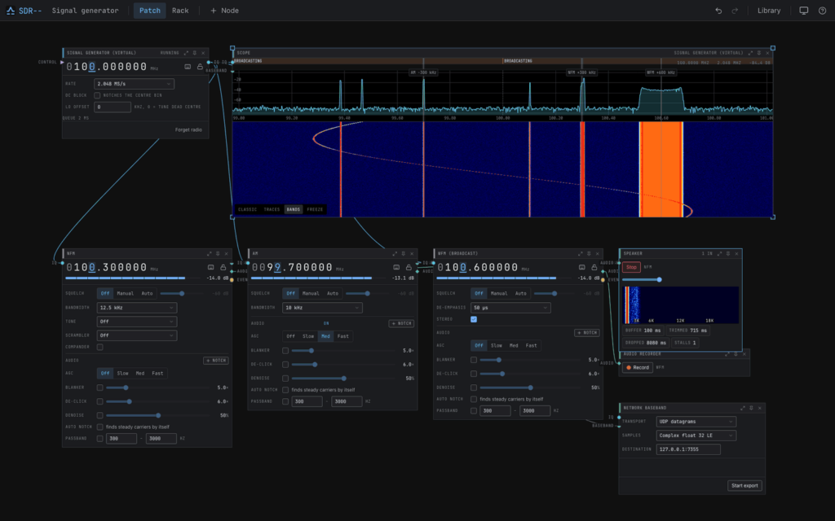Open De-emphasis 50 µs dropdown

pyautogui.click(x=510, y=307)
